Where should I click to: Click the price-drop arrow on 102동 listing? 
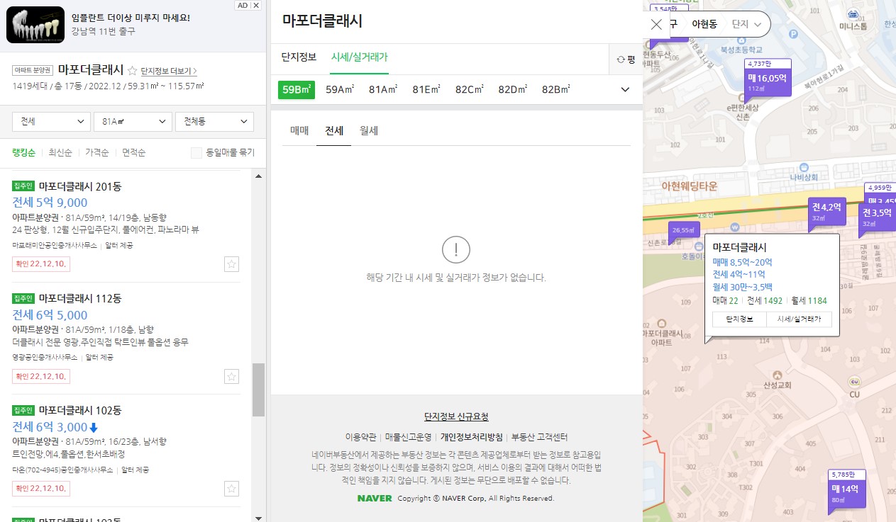coord(94,427)
